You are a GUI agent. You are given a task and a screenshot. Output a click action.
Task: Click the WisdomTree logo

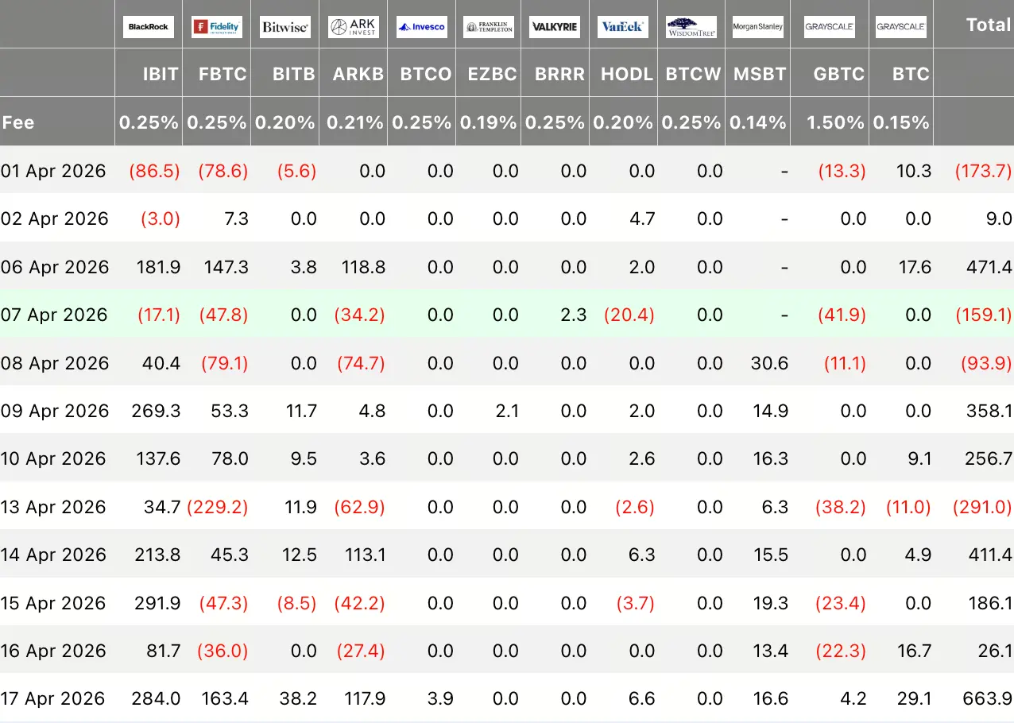pyautogui.click(x=691, y=27)
